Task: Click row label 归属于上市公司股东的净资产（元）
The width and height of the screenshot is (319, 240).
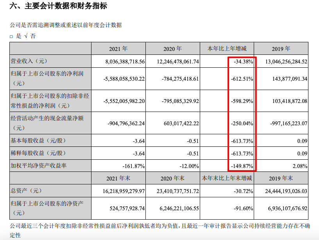Action: [x=47, y=208]
